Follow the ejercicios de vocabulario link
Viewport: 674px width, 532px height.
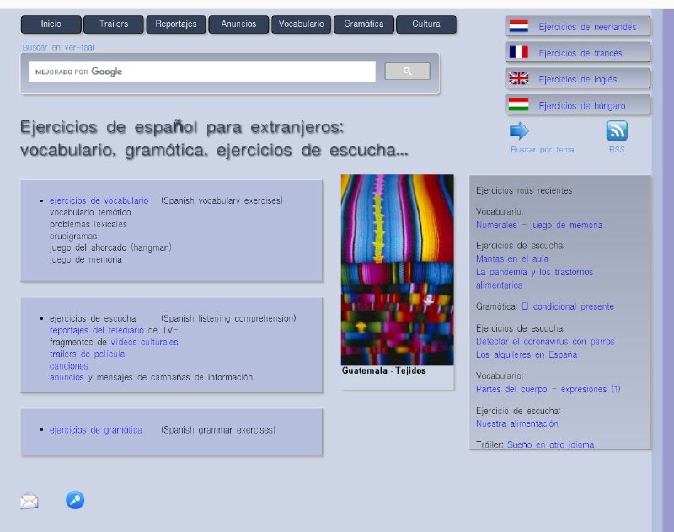pyautogui.click(x=99, y=200)
